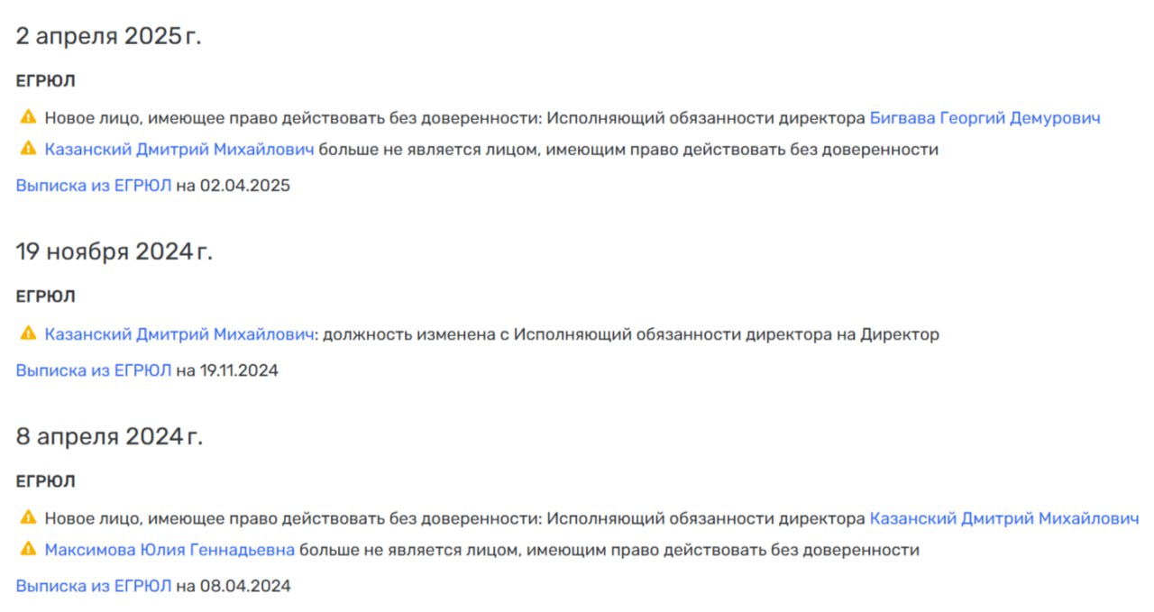Open Бигвава Георгий Демурович profile link
Screen dimensions: 1154x612
pyautogui.click(x=985, y=118)
